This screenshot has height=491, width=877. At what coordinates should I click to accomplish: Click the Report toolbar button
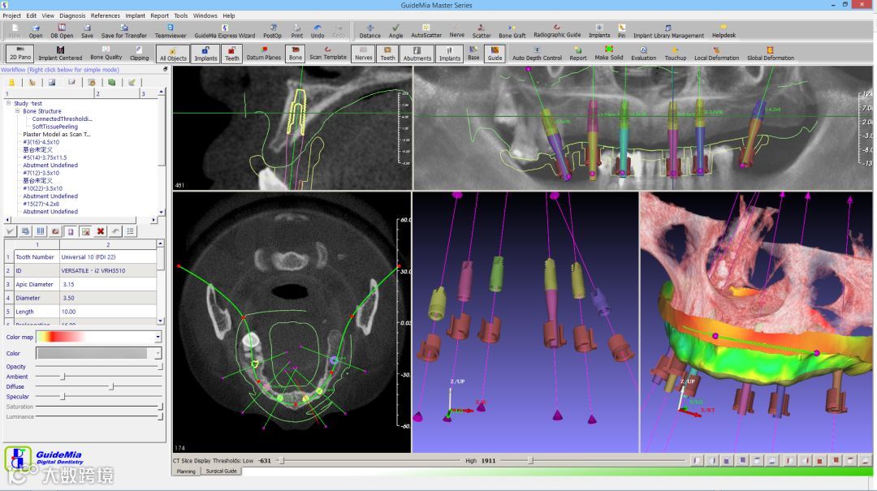pyautogui.click(x=578, y=54)
